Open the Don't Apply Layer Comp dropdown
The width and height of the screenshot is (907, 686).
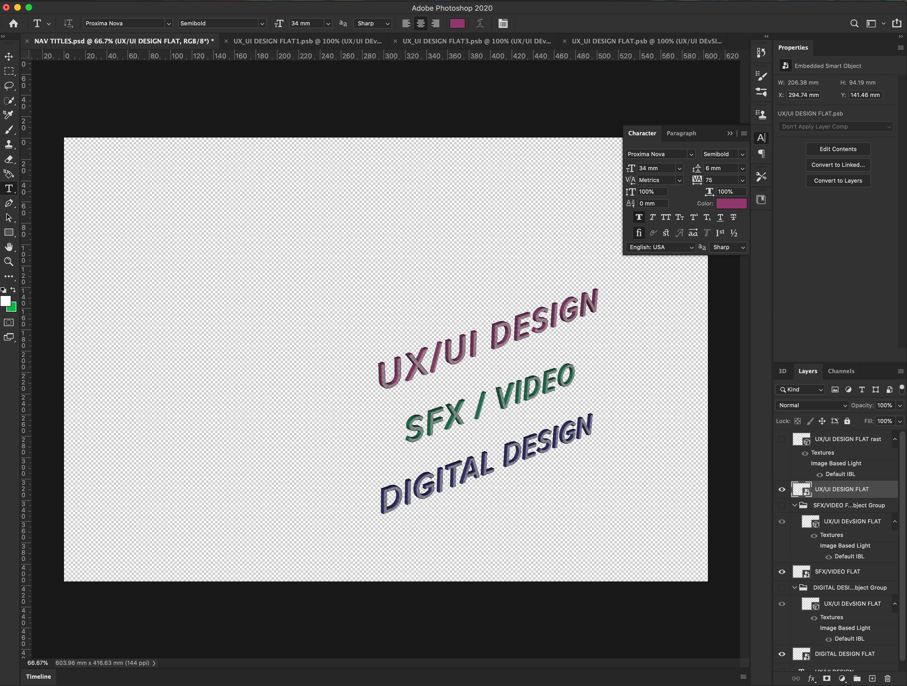[835, 127]
